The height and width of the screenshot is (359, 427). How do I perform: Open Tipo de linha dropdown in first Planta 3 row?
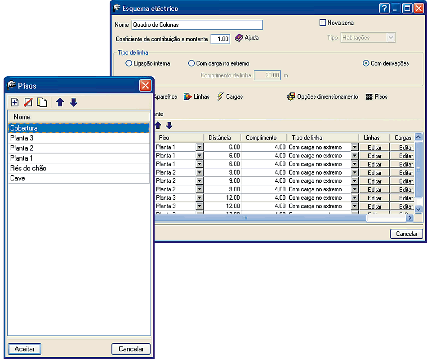pyautogui.click(x=355, y=198)
